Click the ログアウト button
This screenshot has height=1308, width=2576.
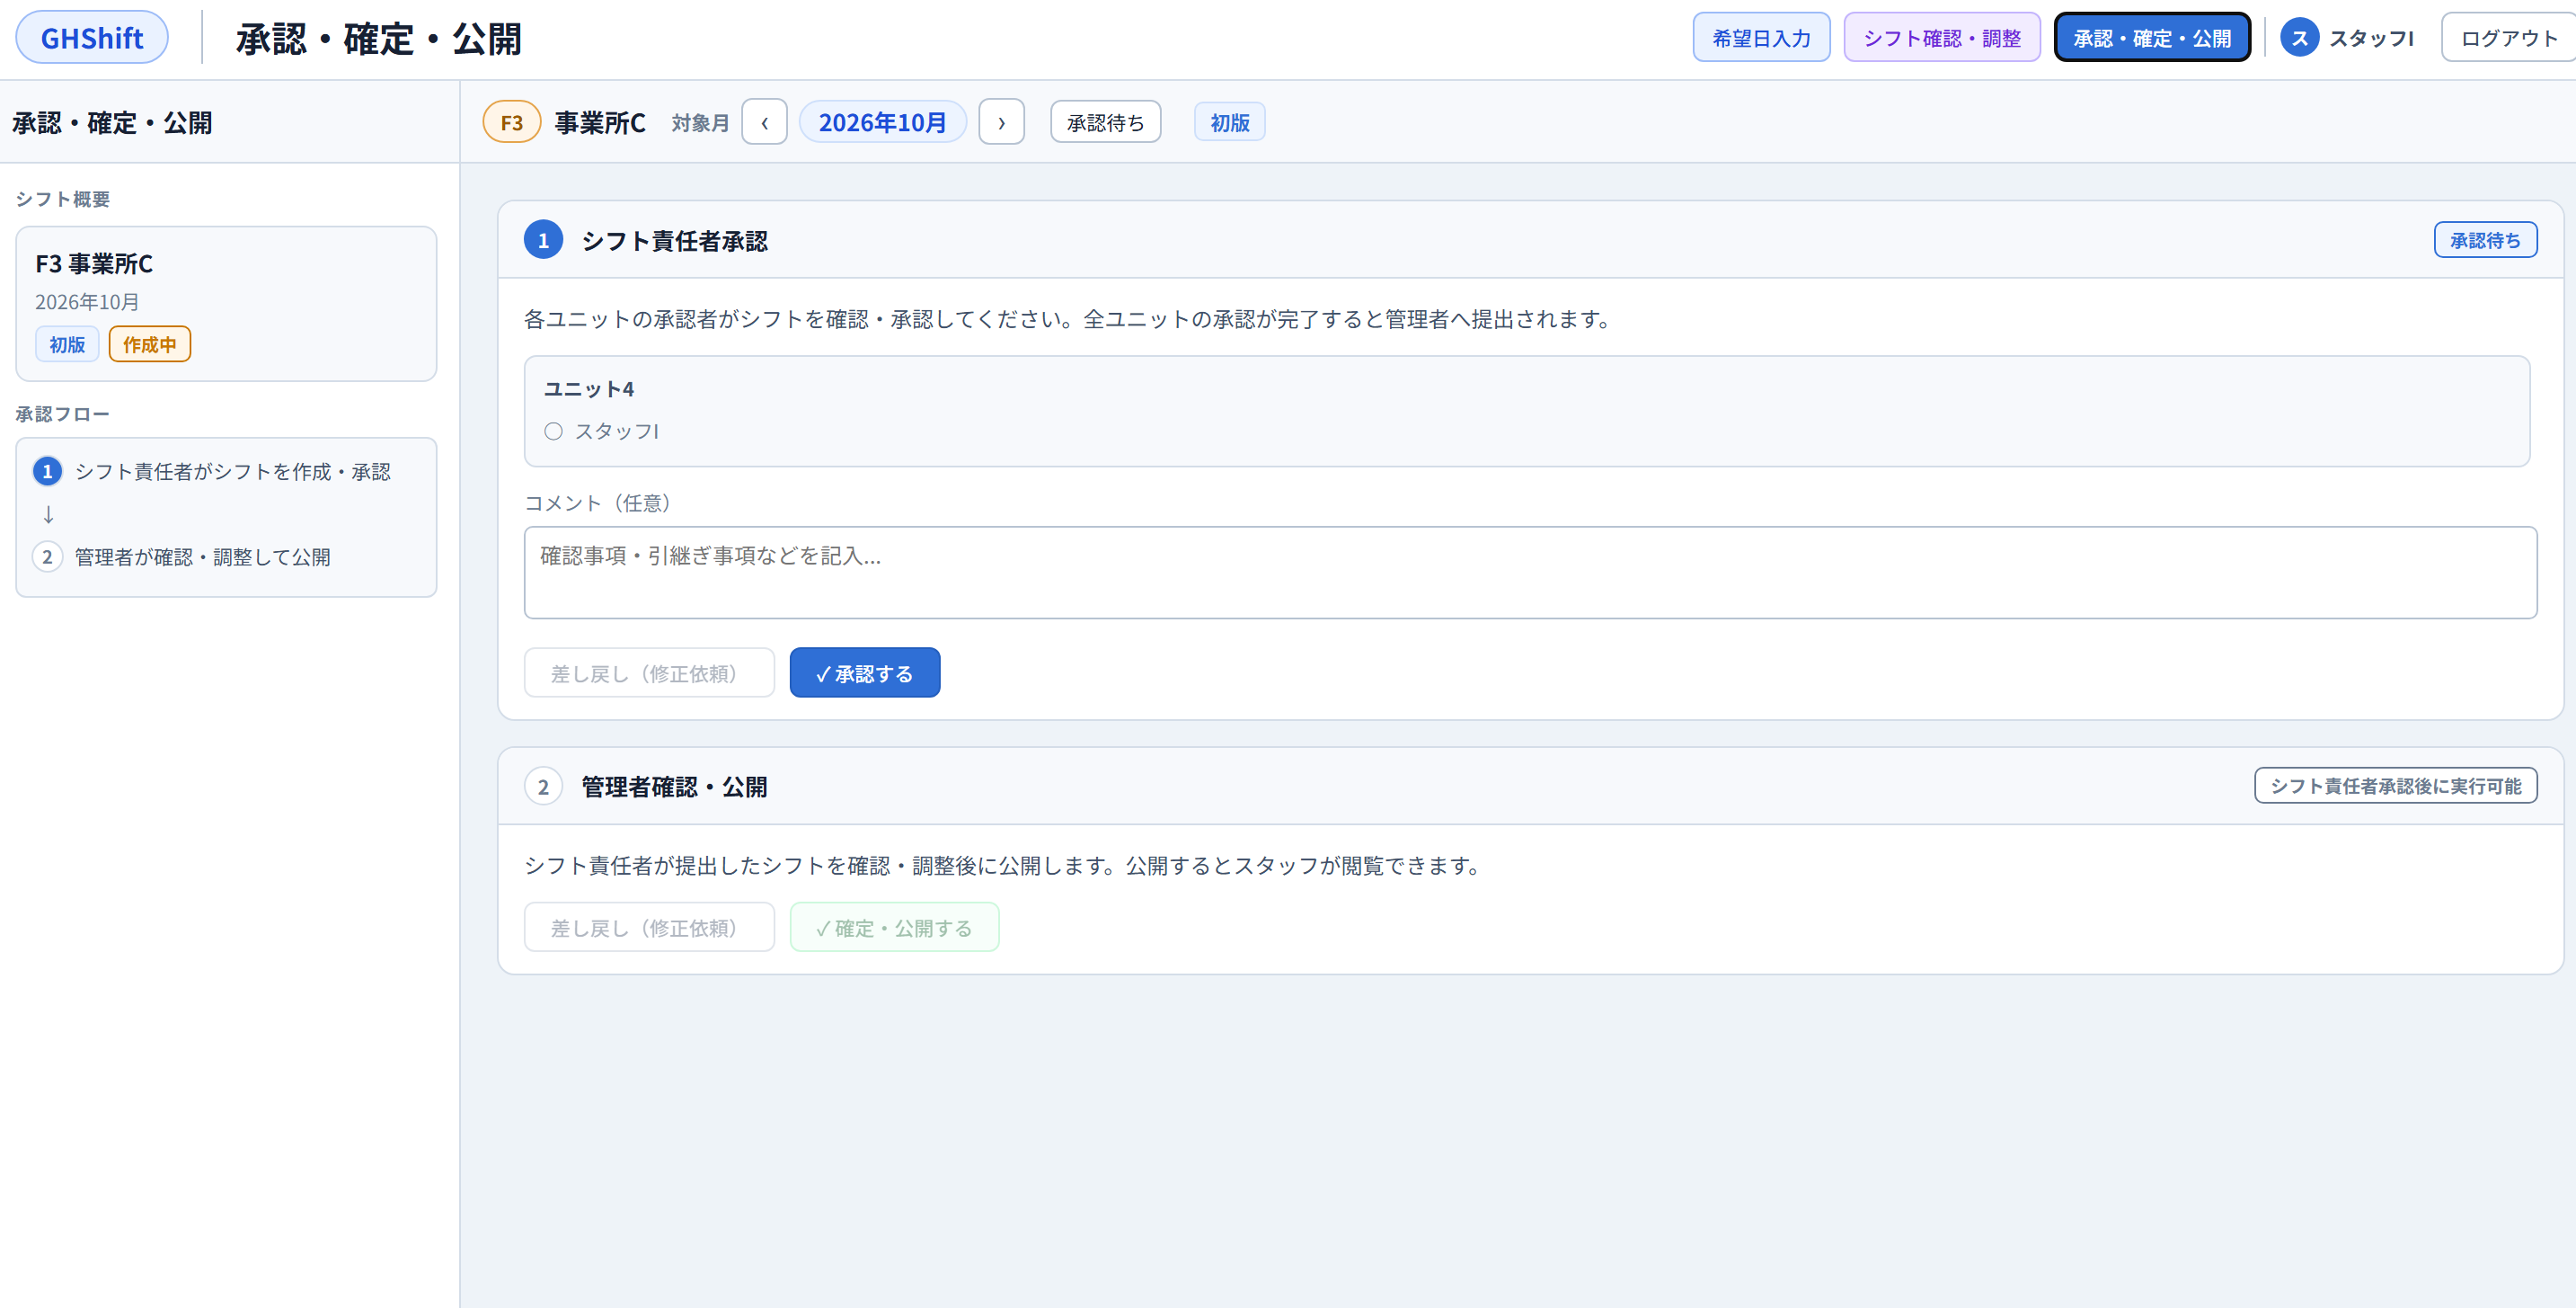(2508, 38)
